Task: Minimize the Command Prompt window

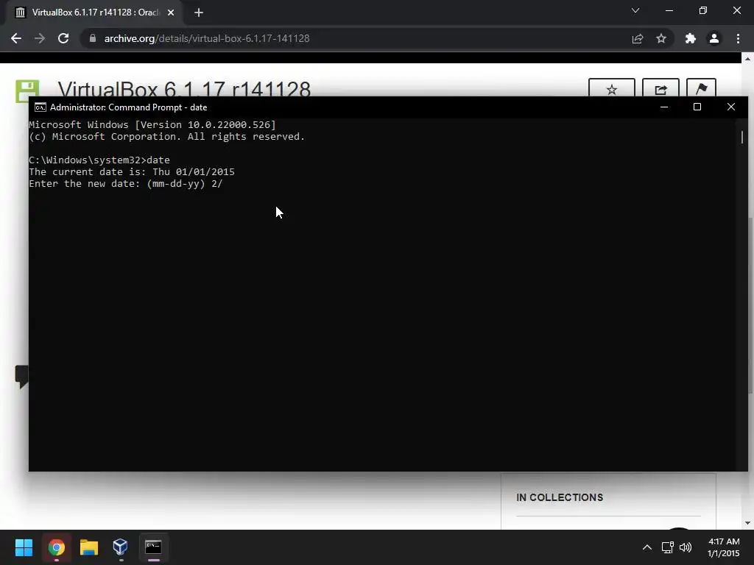Action: [x=664, y=107]
